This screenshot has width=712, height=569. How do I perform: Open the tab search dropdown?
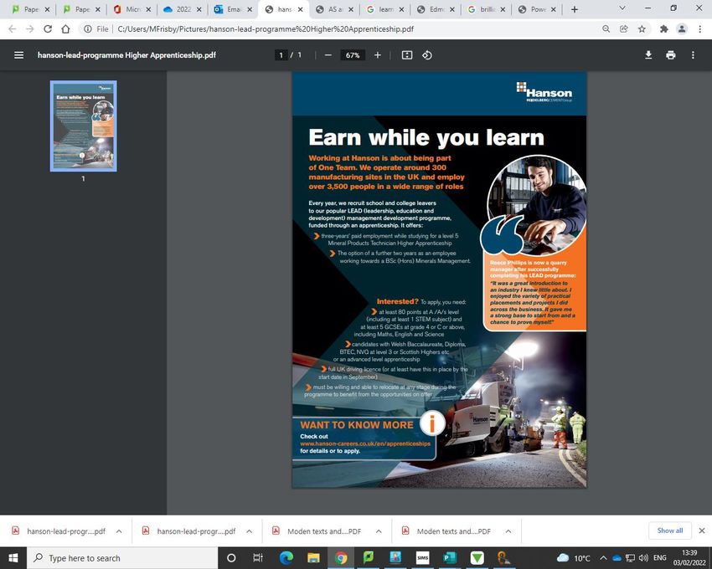[x=622, y=8]
